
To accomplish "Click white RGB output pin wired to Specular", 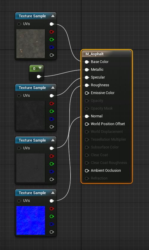I will (x=52, y=96).
